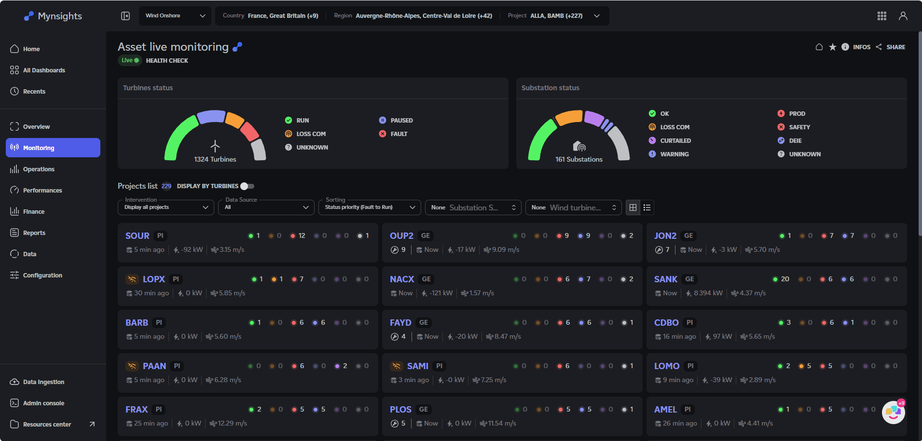This screenshot has height=441, width=922.
Task: Open the Admin console
Action: [x=43, y=403]
